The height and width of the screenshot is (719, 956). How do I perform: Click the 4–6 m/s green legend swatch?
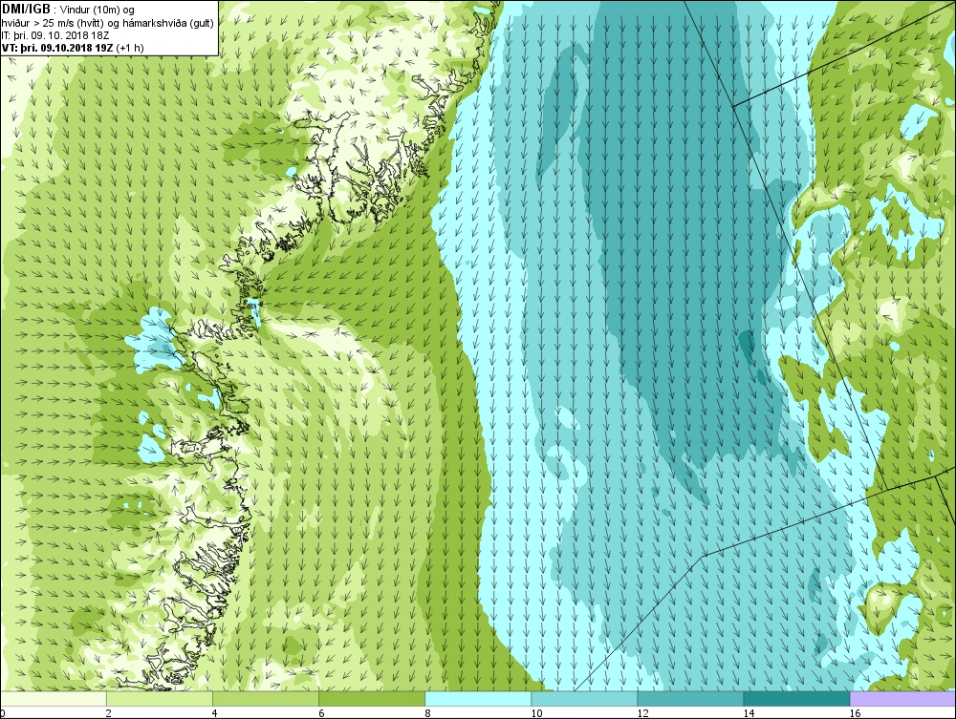pyautogui.click(x=265, y=698)
